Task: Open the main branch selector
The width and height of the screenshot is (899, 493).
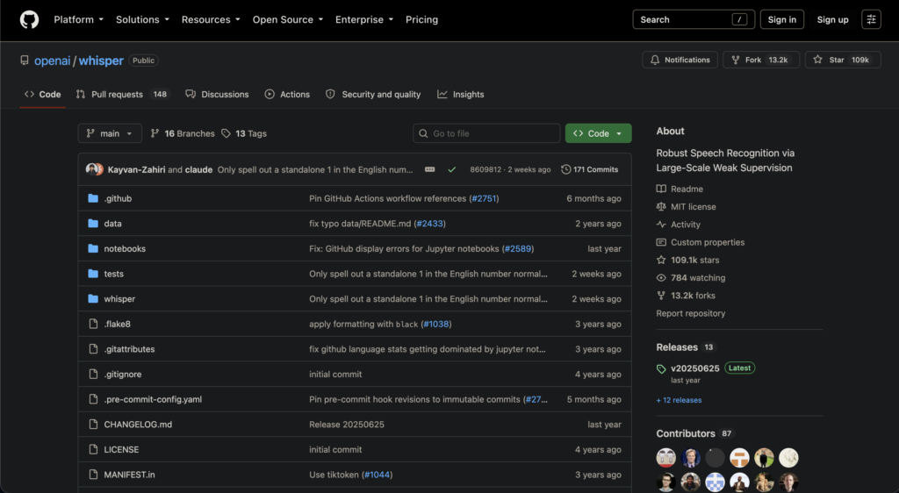Action: pos(110,133)
